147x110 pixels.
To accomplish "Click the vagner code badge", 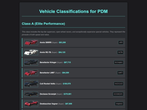I will tap(119, 104).
